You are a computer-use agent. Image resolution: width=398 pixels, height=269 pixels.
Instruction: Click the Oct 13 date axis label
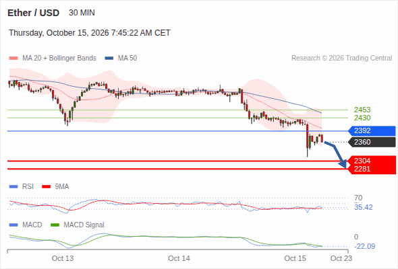tap(63, 259)
